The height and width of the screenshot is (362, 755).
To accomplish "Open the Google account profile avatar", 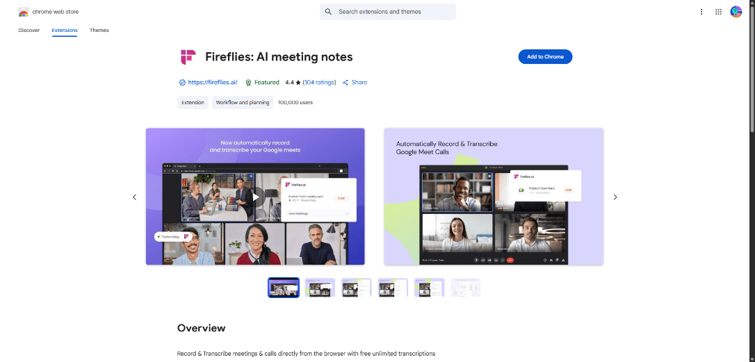I will click(x=736, y=12).
